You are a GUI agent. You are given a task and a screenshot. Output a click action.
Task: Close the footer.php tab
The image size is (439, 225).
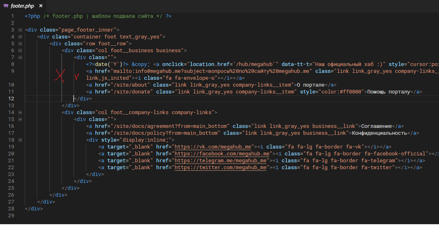pyautogui.click(x=41, y=6)
